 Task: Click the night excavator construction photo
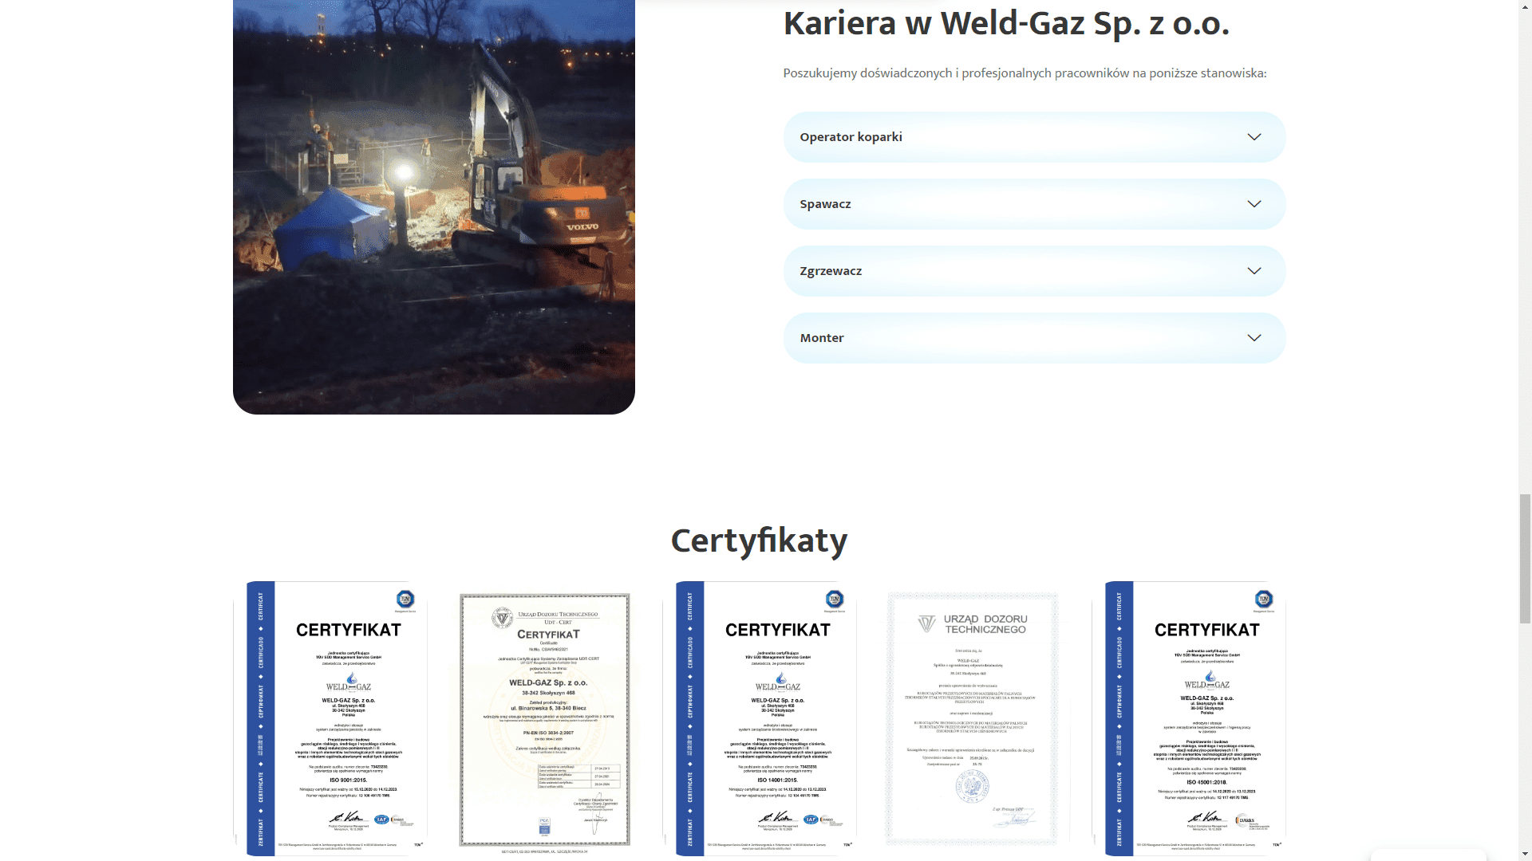pos(433,206)
